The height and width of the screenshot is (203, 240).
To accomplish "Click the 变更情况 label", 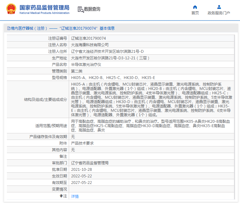I will pos(60,189).
